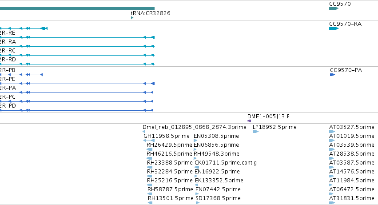The image size is (378, 205).
Task: Click the EN16922.5prime label
Action: (x=217, y=172)
